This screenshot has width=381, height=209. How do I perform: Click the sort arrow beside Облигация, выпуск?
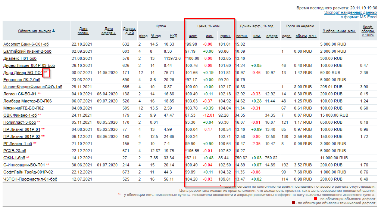(54, 31)
